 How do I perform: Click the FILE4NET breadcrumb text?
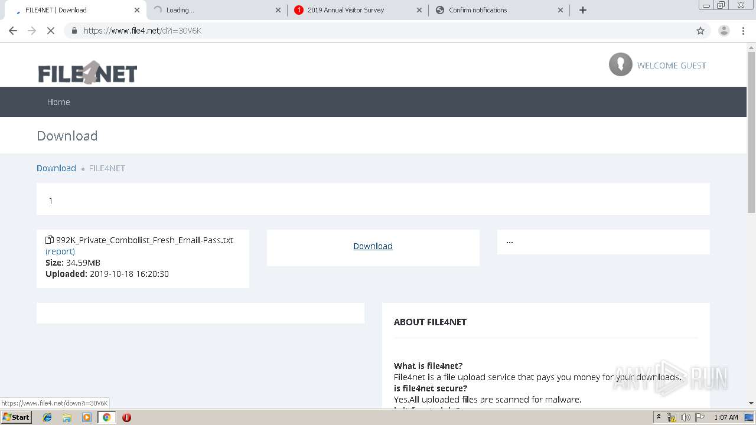[x=107, y=168]
